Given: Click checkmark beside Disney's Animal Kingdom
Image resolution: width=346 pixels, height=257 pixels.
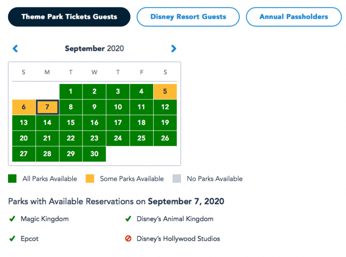Looking at the screenshot, I should point(128,219).
